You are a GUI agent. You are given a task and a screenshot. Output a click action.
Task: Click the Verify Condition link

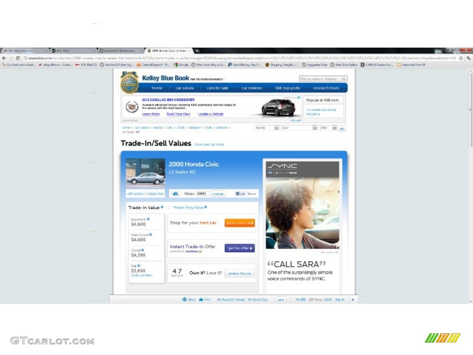point(142,275)
